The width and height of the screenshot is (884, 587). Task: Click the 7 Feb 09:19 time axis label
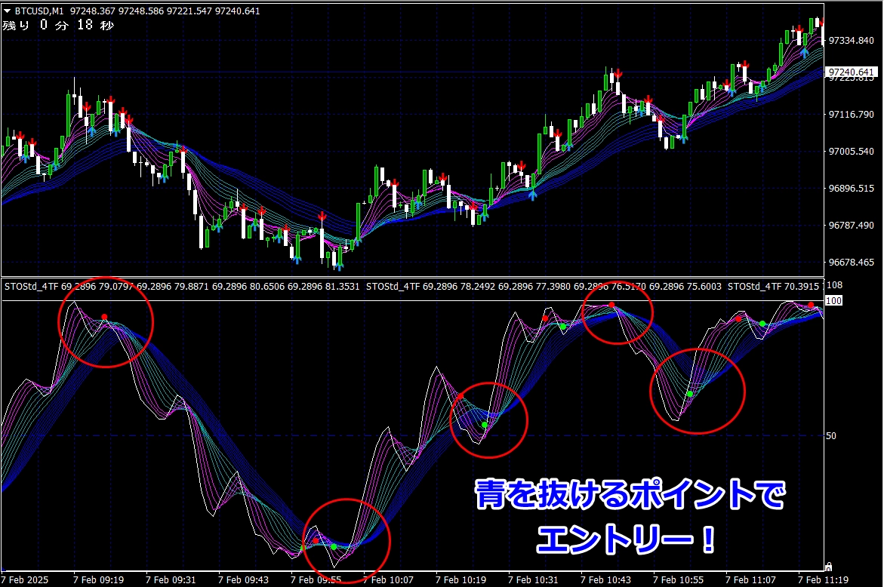pyautogui.click(x=99, y=579)
